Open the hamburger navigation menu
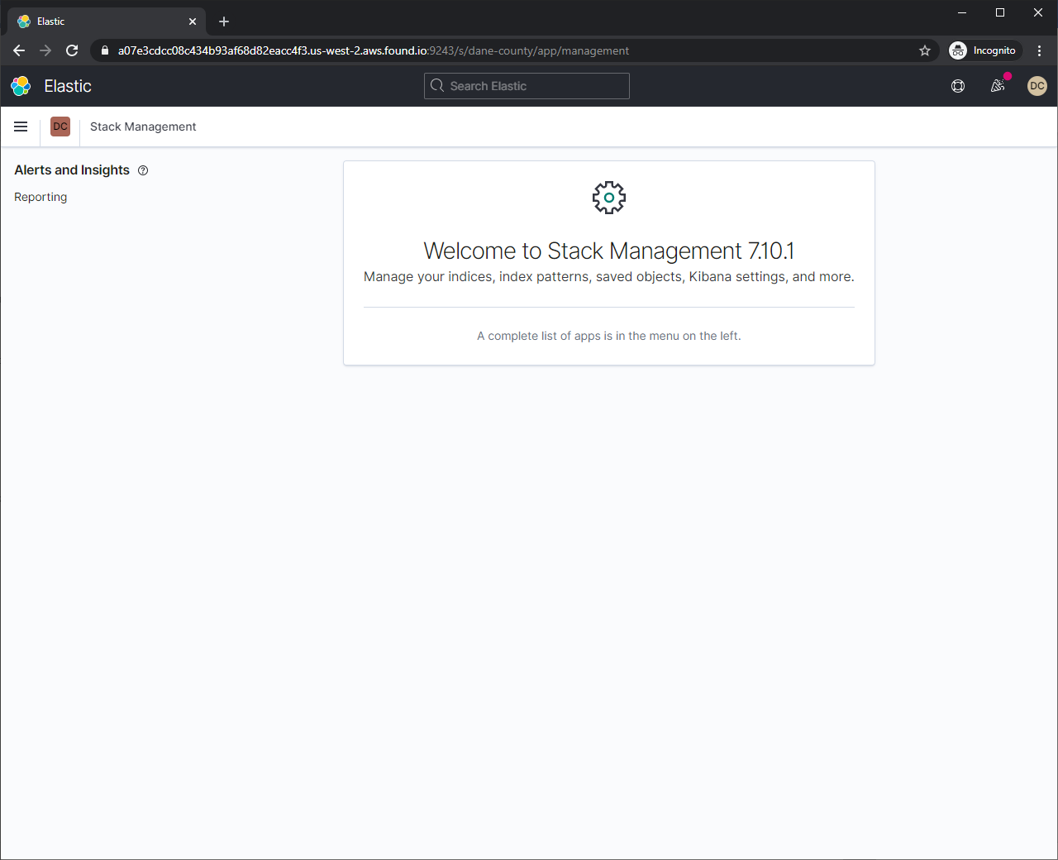Viewport: 1058px width, 860px height. click(x=21, y=127)
